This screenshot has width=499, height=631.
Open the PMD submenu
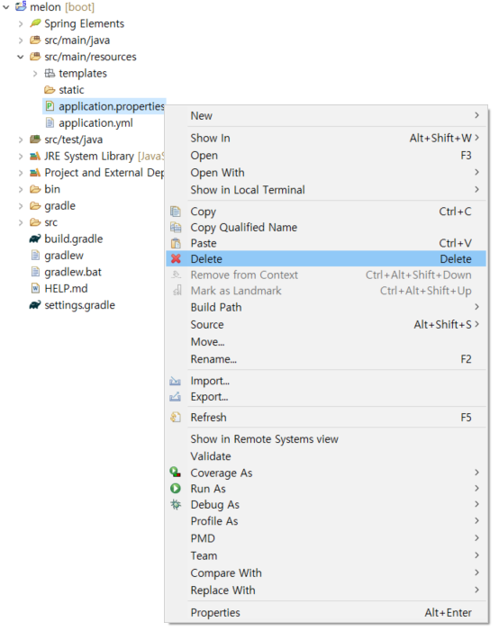tap(326, 538)
